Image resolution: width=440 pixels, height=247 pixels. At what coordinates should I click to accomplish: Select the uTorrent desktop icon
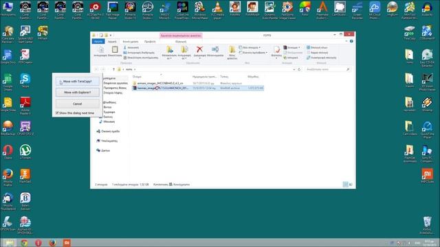[x=25, y=152]
